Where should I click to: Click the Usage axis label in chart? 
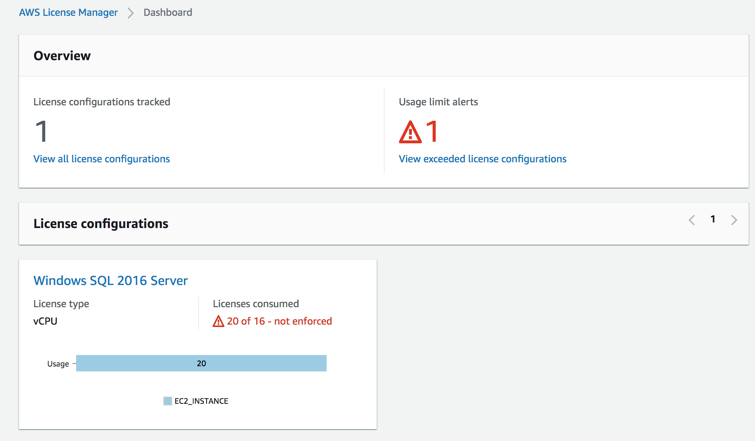(x=58, y=364)
